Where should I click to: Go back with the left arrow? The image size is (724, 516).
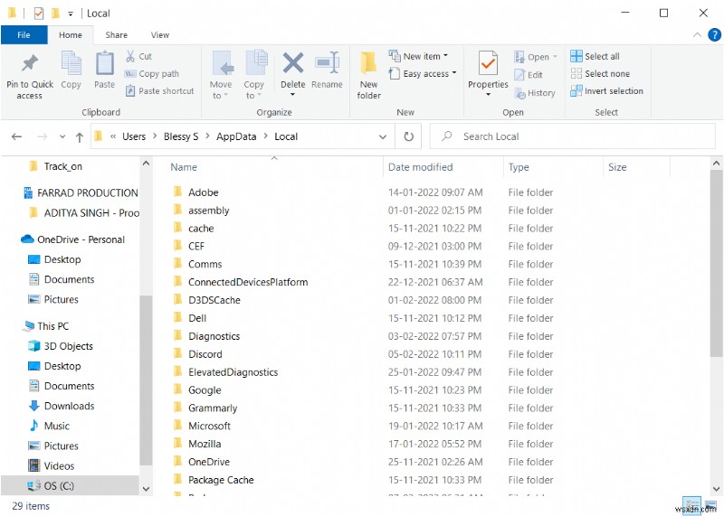pos(16,136)
